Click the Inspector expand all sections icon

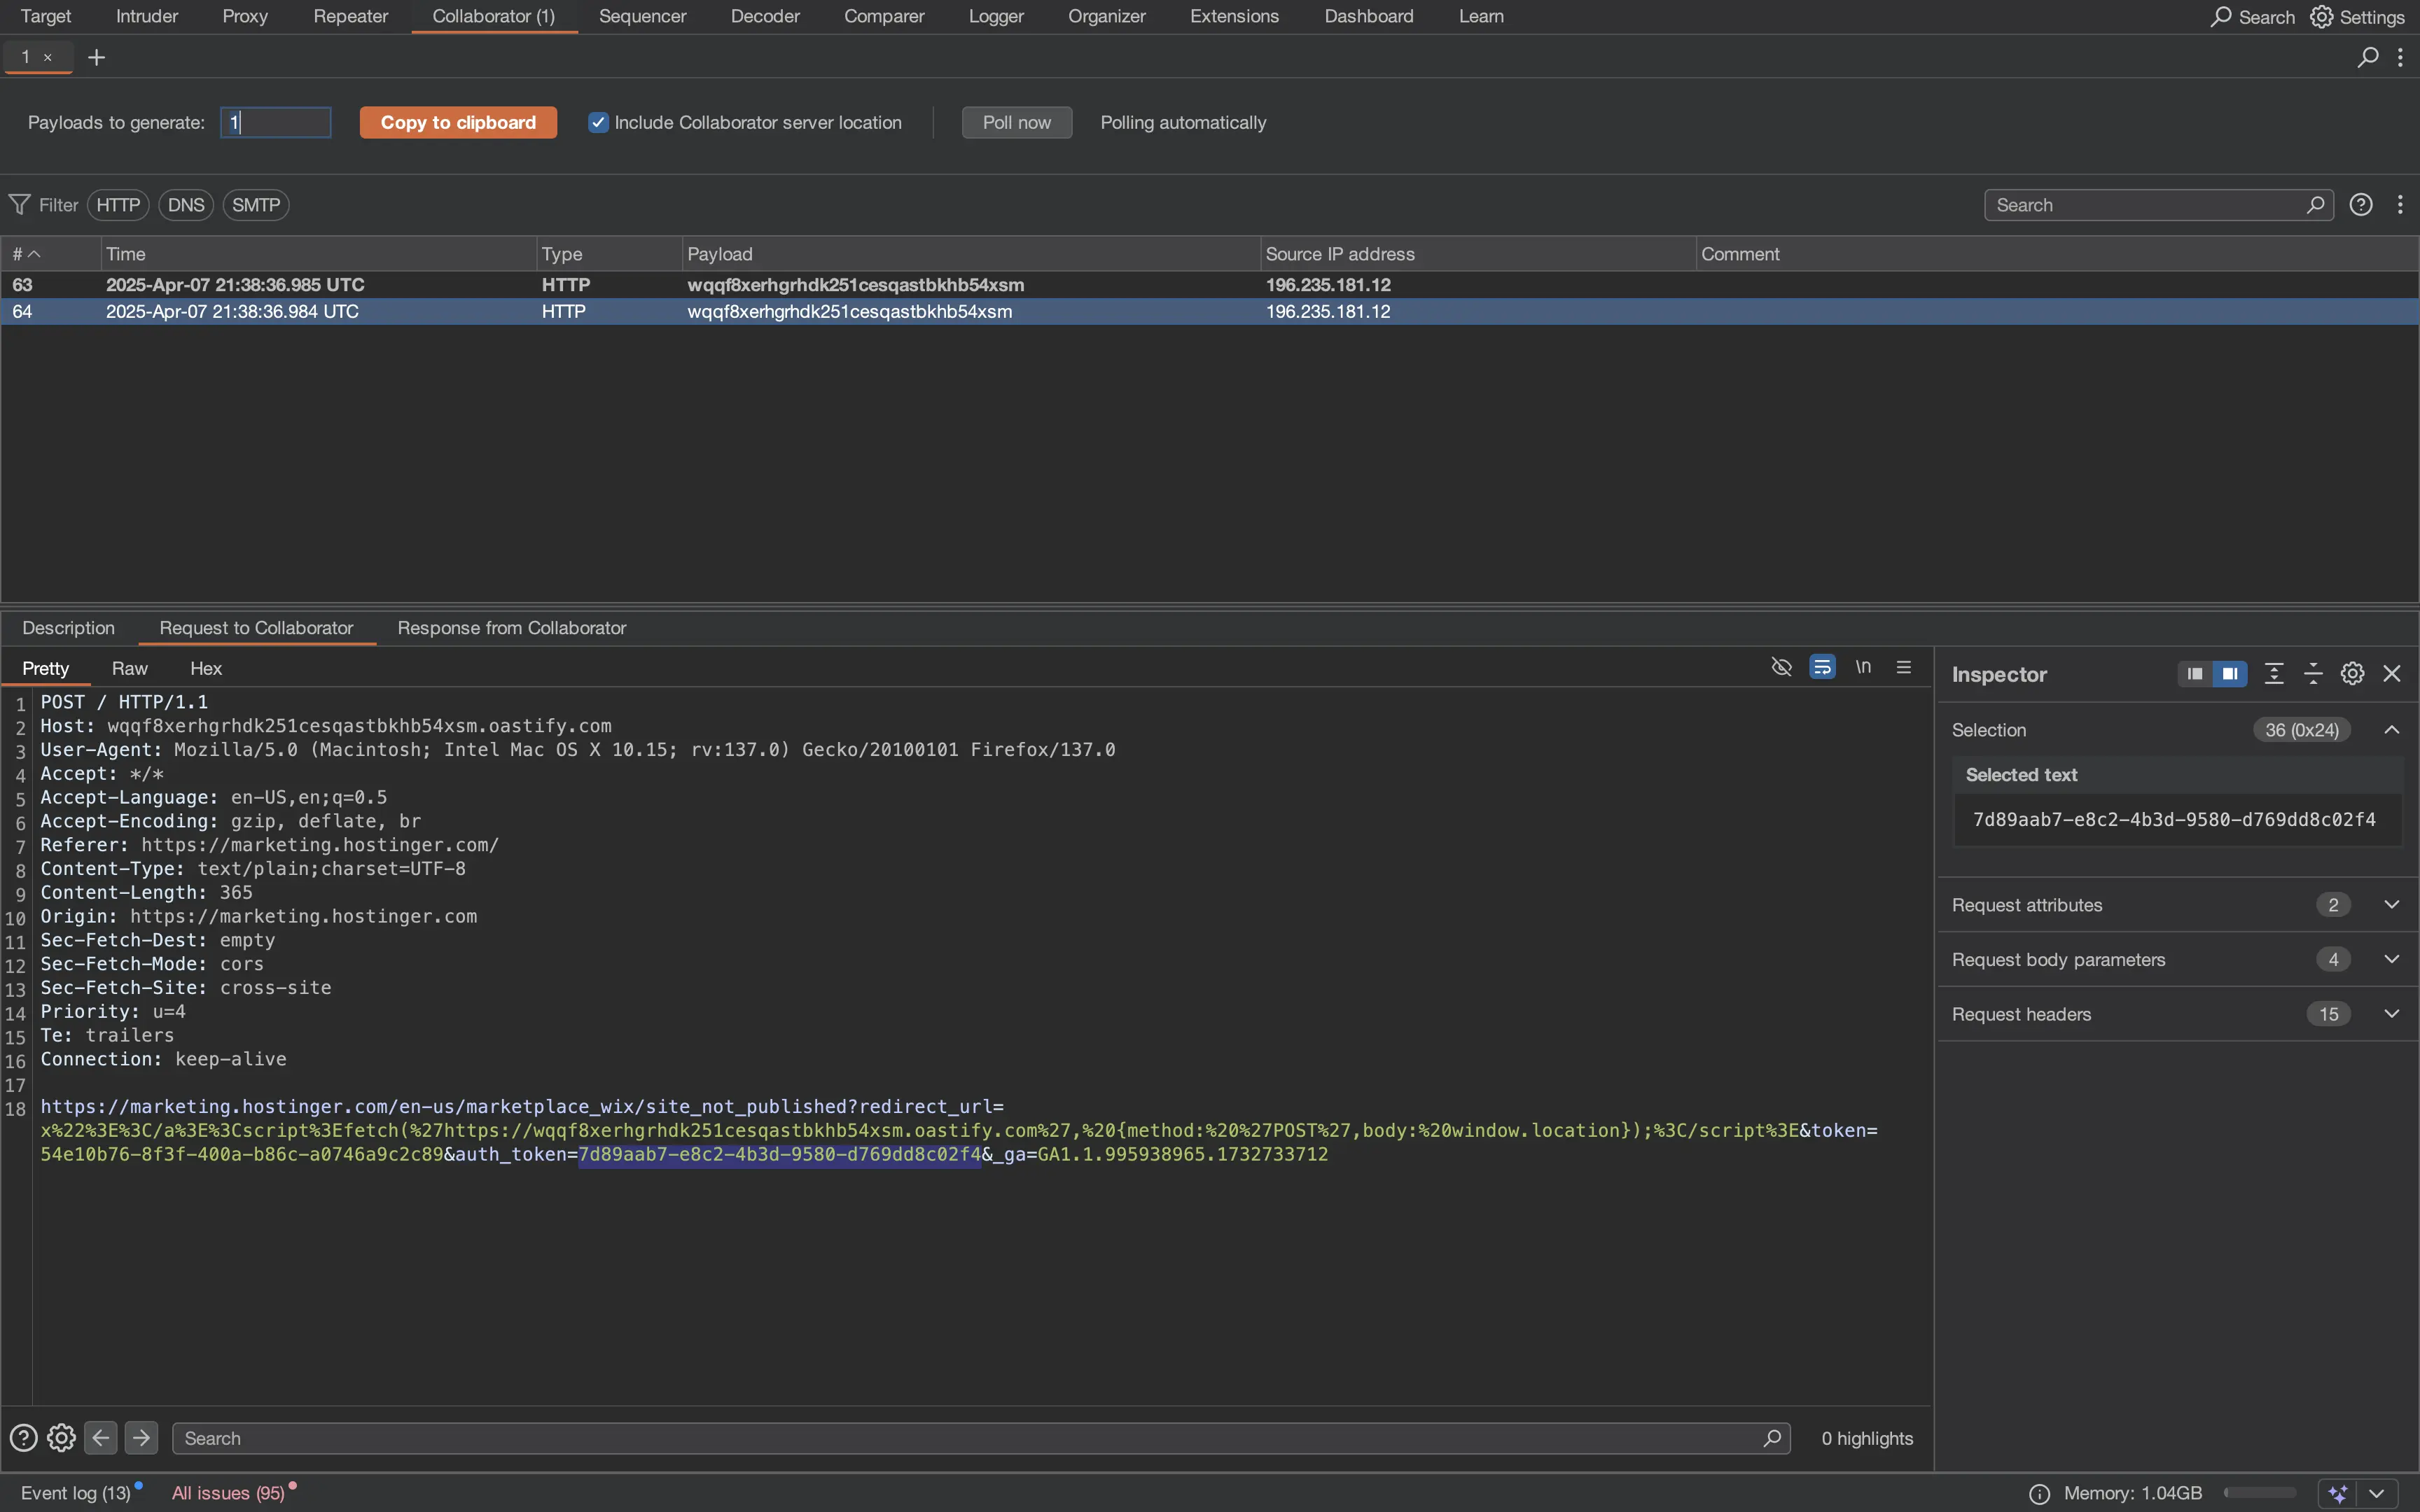(2274, 674)
